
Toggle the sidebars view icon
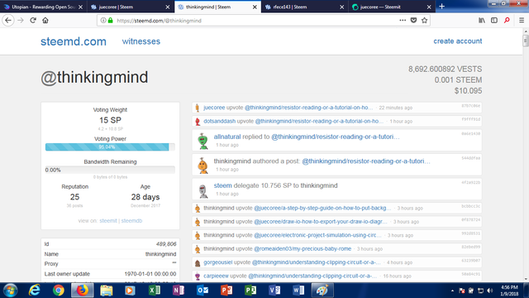[494, 20]
